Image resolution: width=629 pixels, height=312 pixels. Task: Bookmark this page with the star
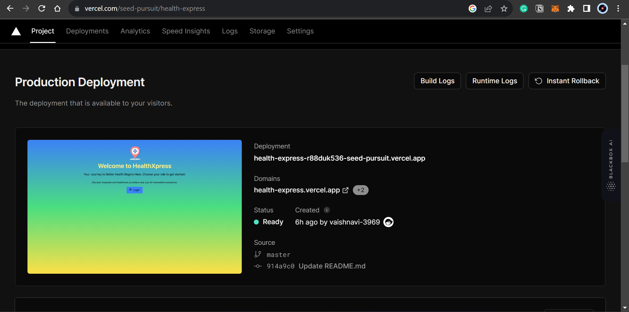pyautogui.click(x=504, y=9)
